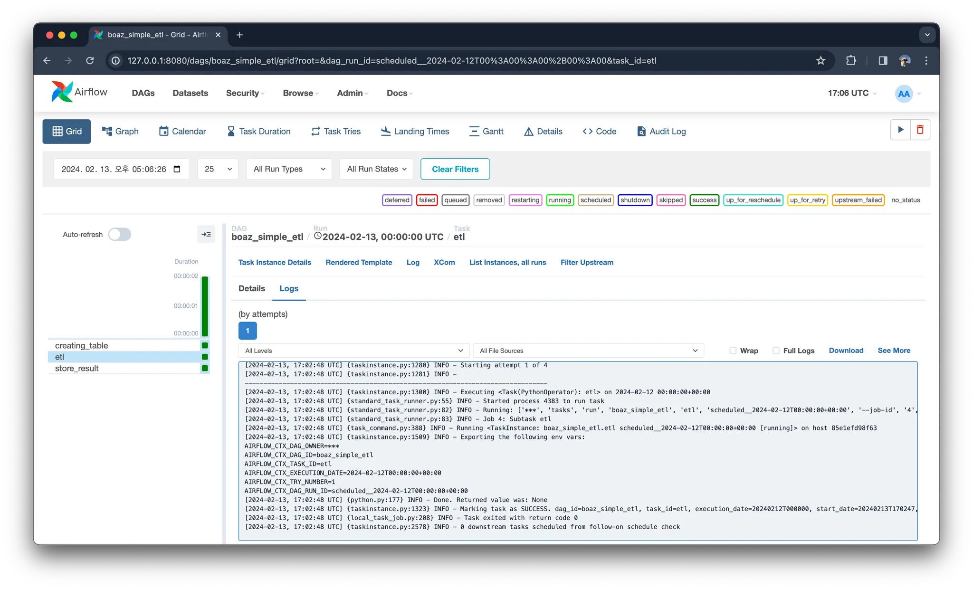Check the Full Logs checkbox

tap(776, 351)
